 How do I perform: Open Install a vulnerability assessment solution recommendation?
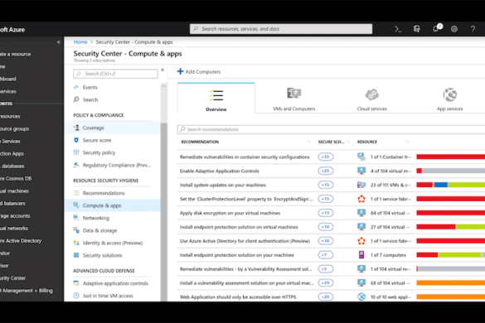pos(247,283)
